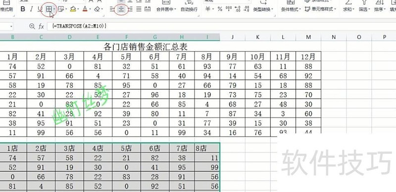
Task: Select cell 82 under 6店
Action: [x=155, y=158]
